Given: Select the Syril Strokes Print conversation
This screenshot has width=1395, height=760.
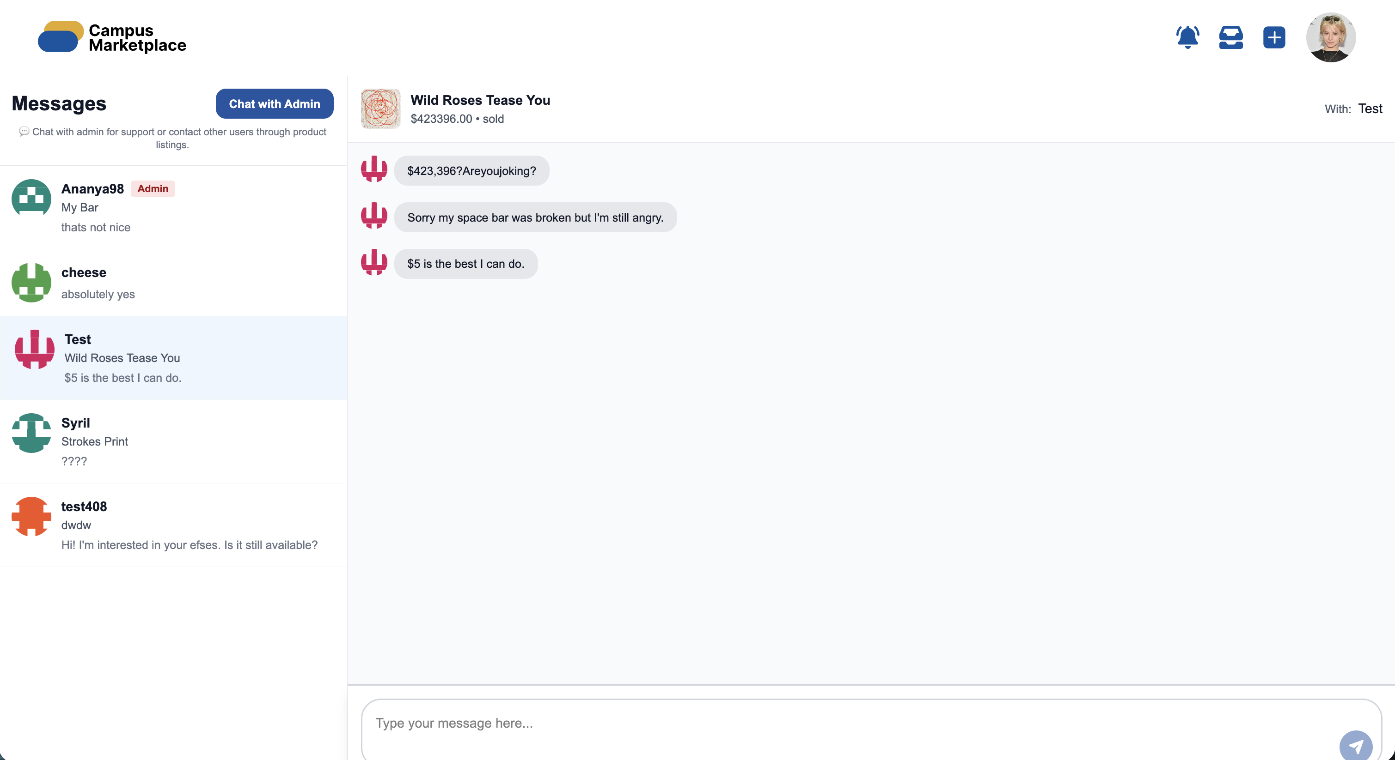Looking at the screenshot, I should click(x=173, y=441).
